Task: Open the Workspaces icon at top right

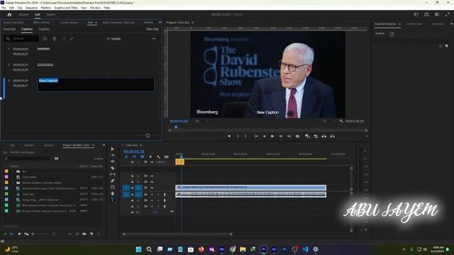Action: [x=416, y=14]
